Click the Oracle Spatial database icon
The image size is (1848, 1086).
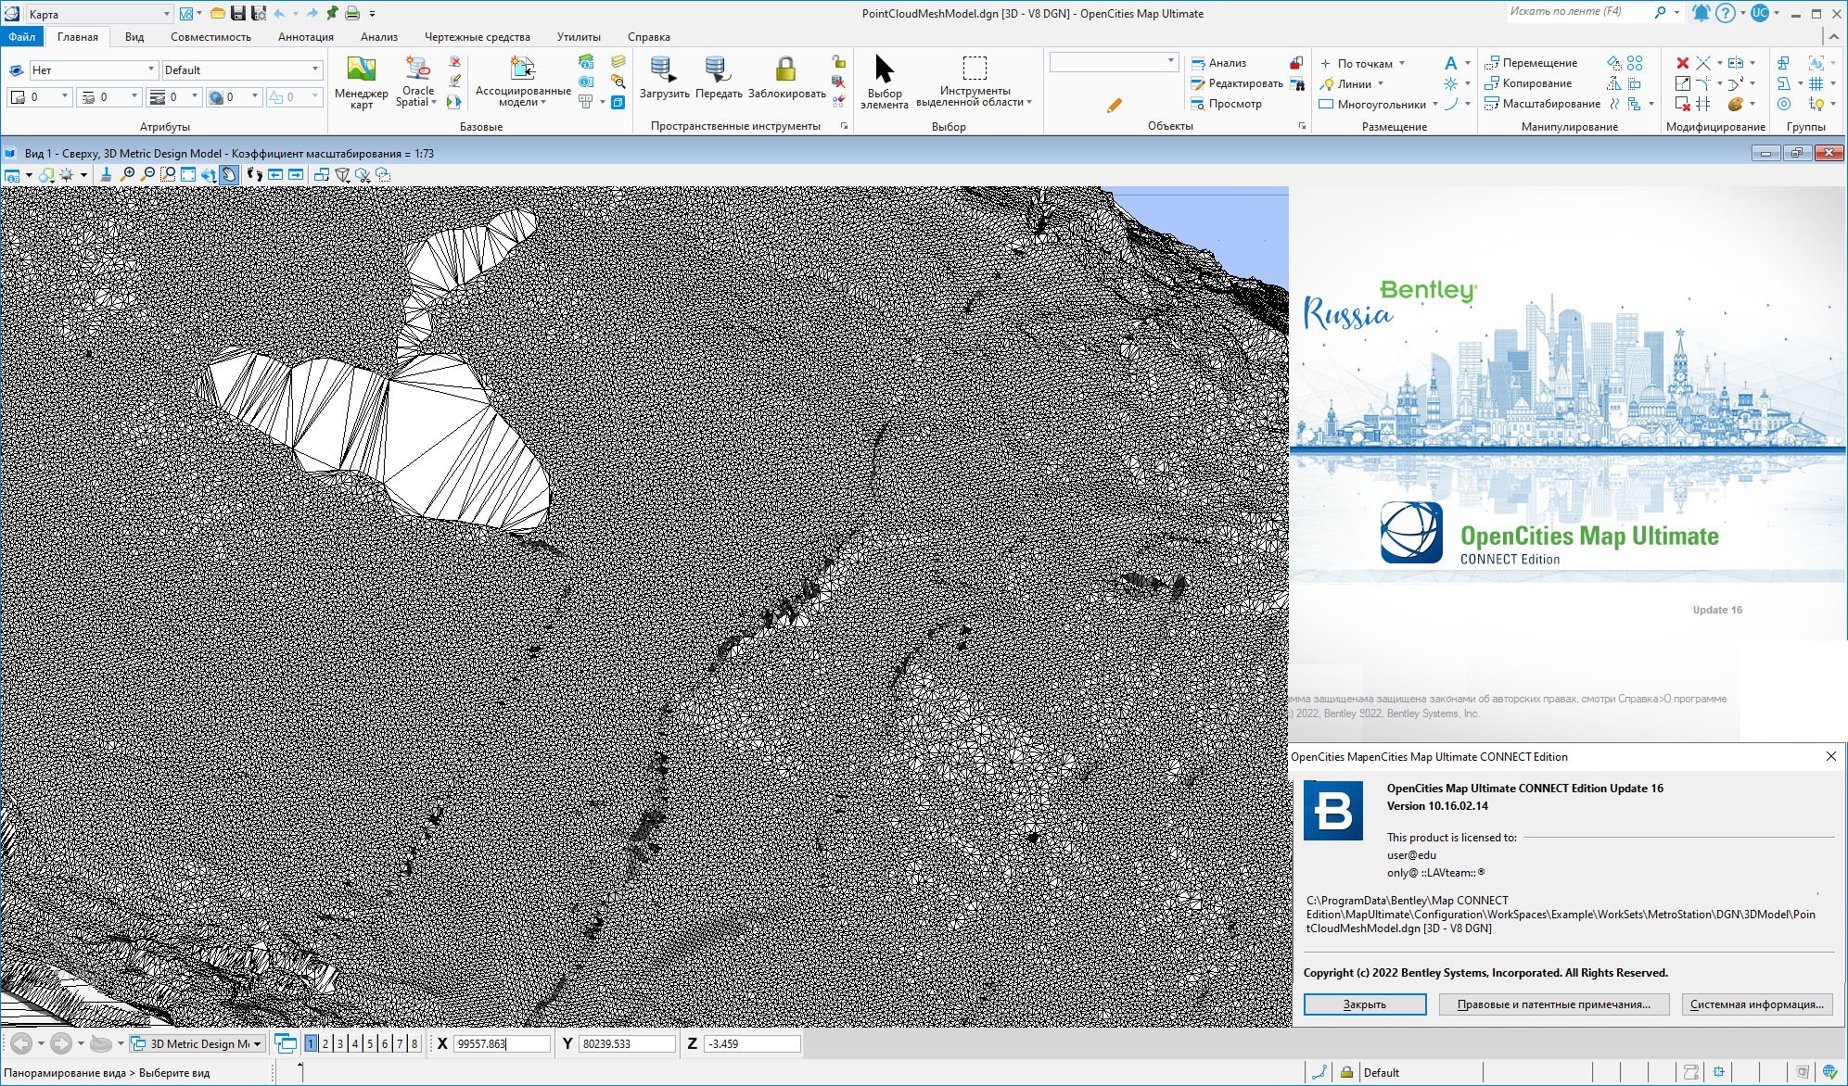417,69
